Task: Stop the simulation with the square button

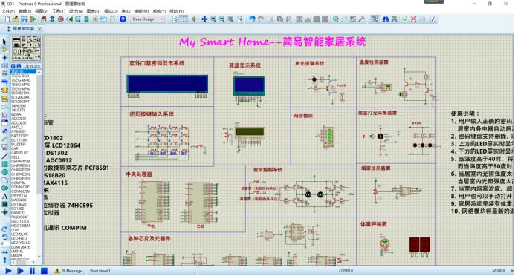Action: [44, 271]
